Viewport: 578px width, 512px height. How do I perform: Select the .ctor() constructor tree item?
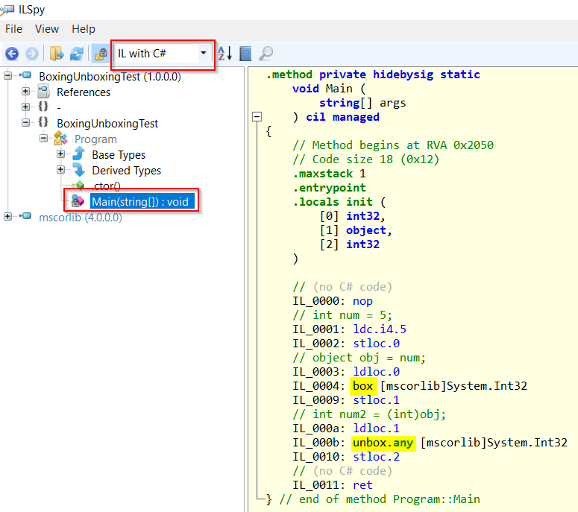pos(107,186)
